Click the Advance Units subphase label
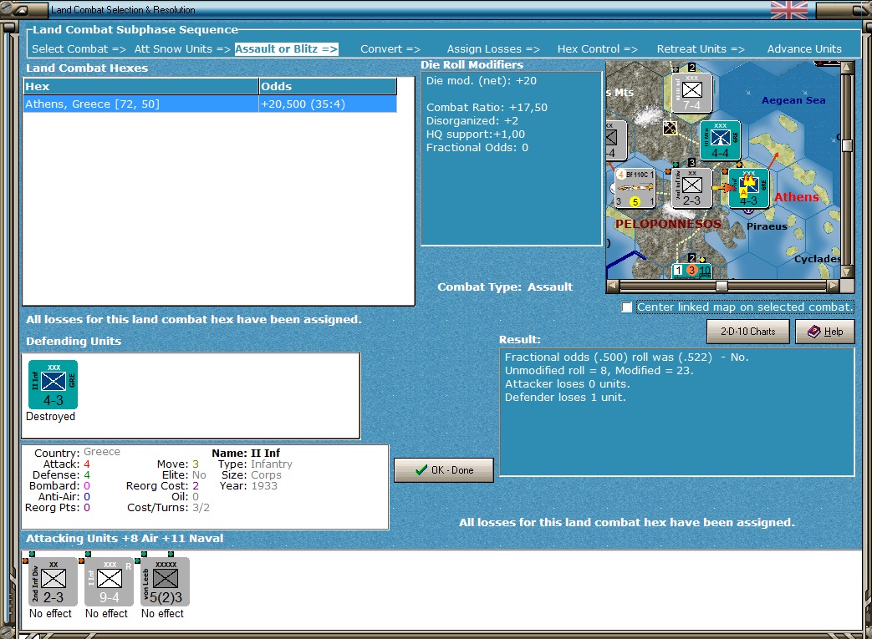872x639 pixels. pyautogui.click(x=804, y=49)
